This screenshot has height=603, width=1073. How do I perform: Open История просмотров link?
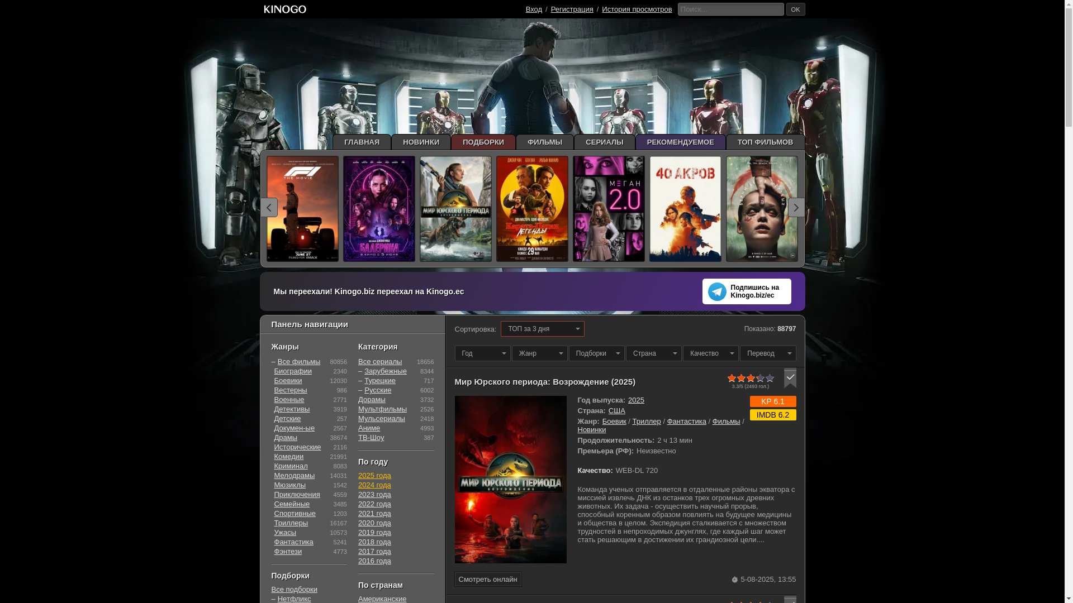pos(637,9)
